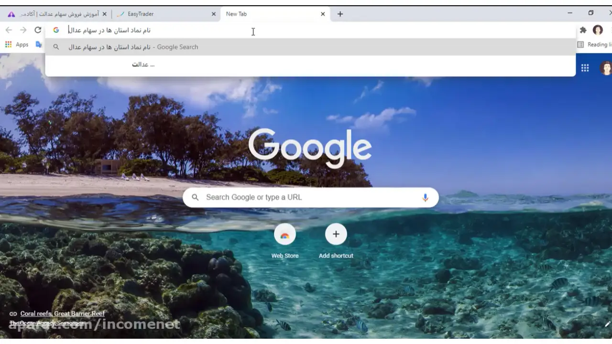Screen dimensions: 612x344
Task: Start voice search with microphone icon
Action: [x=425, y=197]
